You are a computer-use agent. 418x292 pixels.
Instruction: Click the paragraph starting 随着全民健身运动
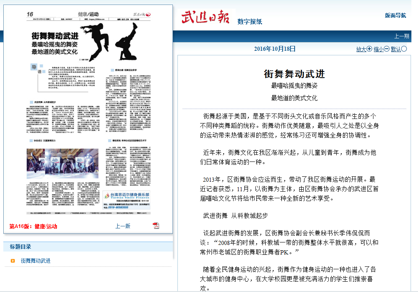click(x=288, y=279)
